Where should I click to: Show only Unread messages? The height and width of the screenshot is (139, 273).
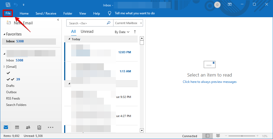[87, 32]
